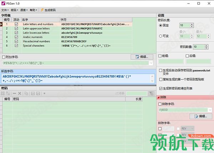Click the 字符 column header in charset table

click(96, 20)
